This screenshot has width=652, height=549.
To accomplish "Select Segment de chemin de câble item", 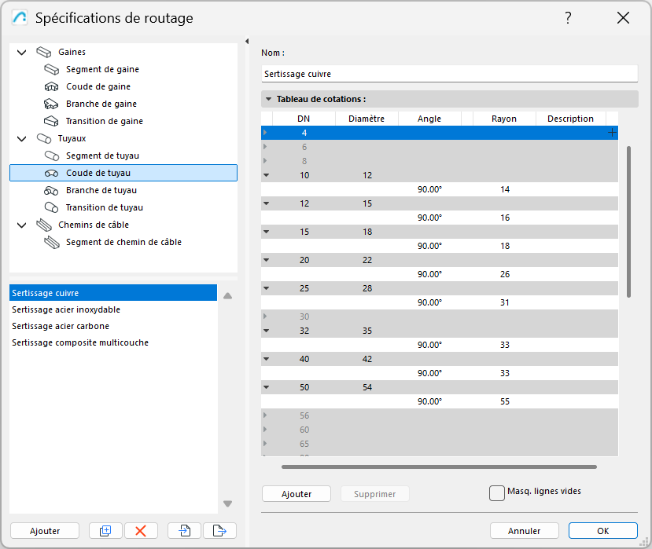I will click(123, 242).
